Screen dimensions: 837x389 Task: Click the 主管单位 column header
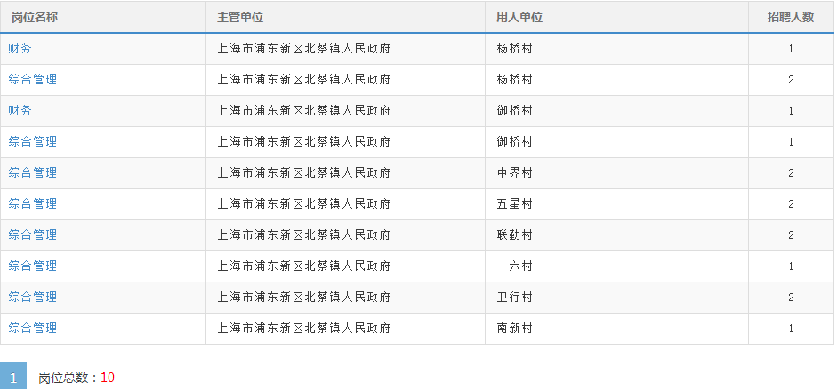tap(345, 17)
